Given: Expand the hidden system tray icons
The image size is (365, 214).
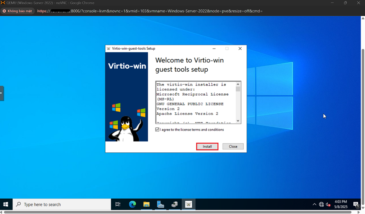Looking at the screenshot, I should [314, 204].
